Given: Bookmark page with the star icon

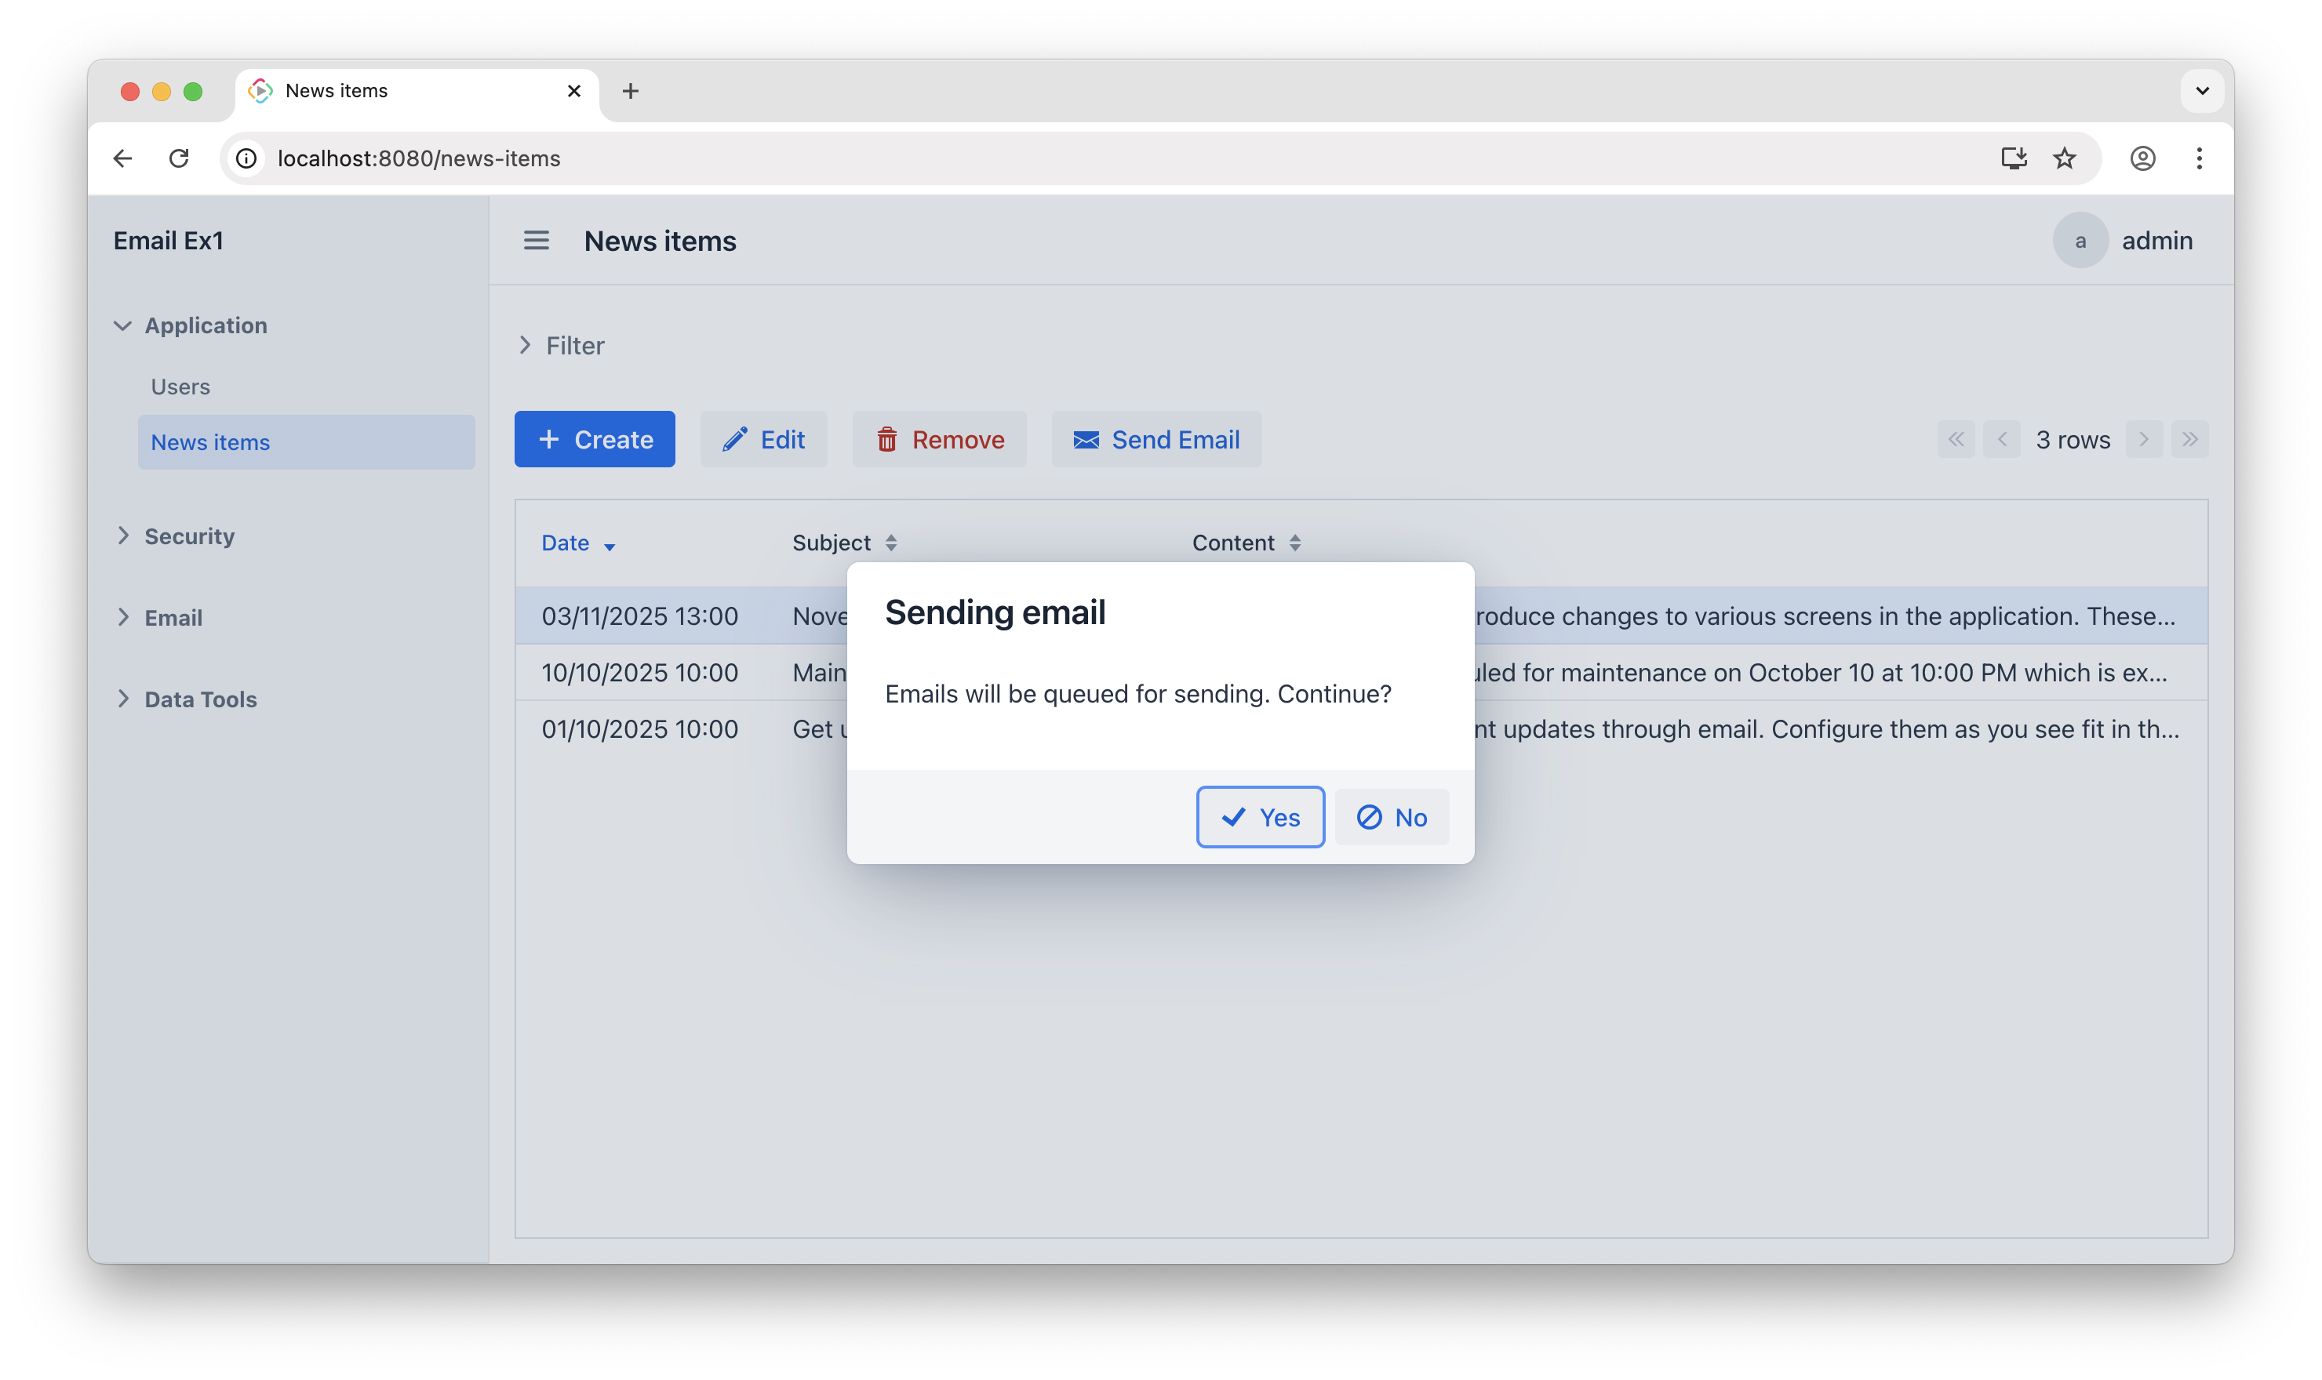Looking at the screenshot, I should [2065, 158].
